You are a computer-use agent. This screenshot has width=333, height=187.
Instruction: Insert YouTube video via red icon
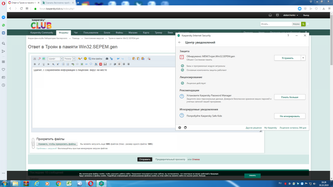pos(101,64)
